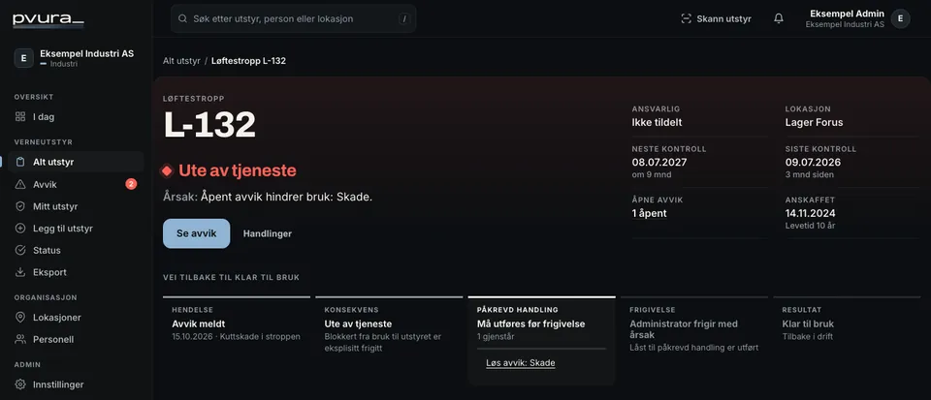Click the Status checkmark icon
The image size is (931, 400).
[20, 250]
